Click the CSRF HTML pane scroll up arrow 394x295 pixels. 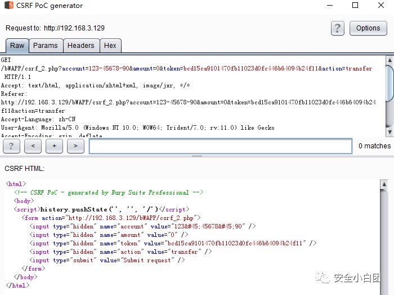tap(384, 184)
